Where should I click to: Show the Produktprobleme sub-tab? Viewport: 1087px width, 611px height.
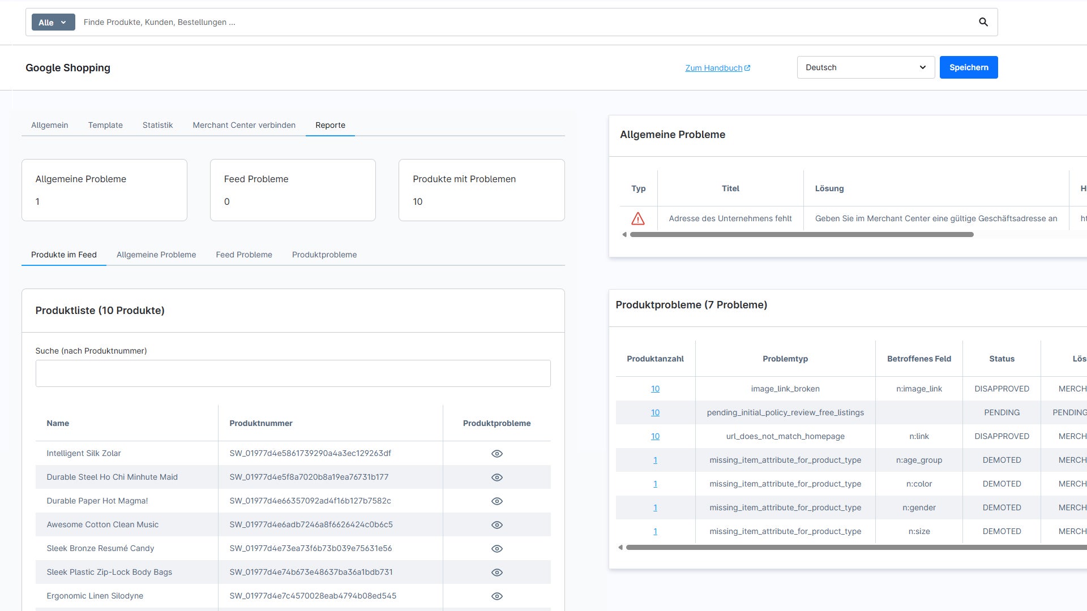click(324, 255)
